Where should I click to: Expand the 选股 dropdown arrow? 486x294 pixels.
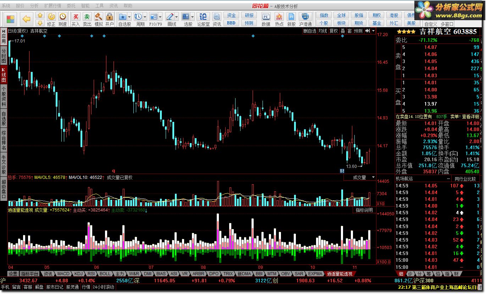[x=193, y=17]
